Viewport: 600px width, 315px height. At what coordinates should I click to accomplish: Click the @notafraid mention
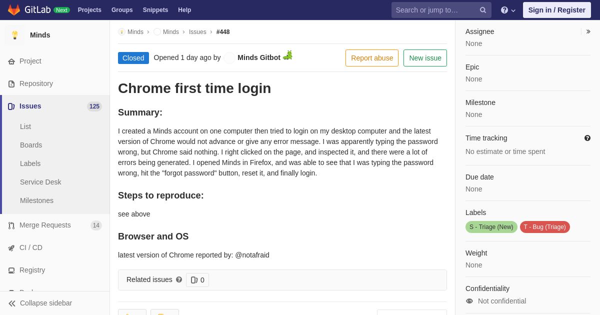pyautogui.click(x=252, y=255)
